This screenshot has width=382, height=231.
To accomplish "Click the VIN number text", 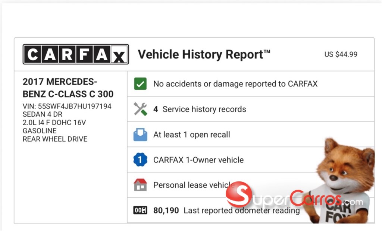I will point(67,106).
